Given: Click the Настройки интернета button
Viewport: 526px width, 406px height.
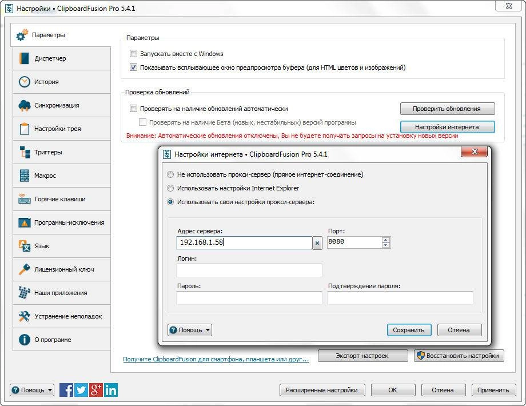Looking at the screenshot, I should click(x=447, y=127).
